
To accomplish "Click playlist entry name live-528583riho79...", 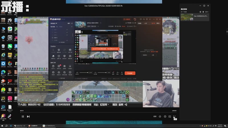I will (x=201, y=16).
